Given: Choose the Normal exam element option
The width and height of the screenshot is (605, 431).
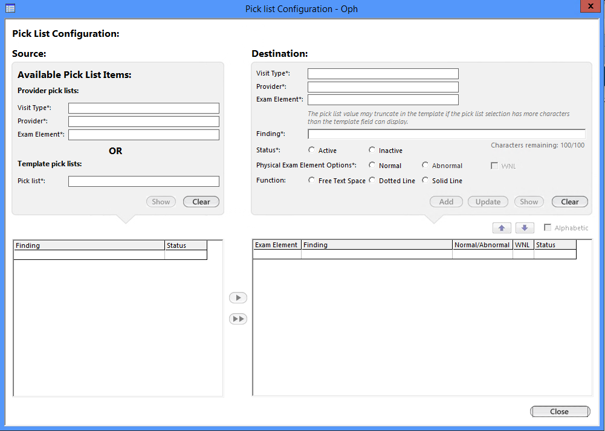Looking at the screenshot, I should (372, 165).
